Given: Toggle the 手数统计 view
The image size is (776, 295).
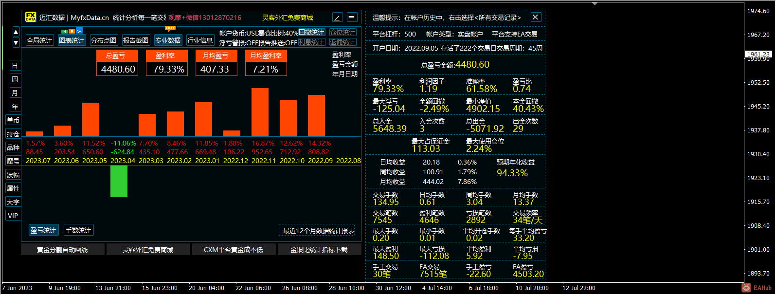Looking at the screenshot, I should 78,230.
